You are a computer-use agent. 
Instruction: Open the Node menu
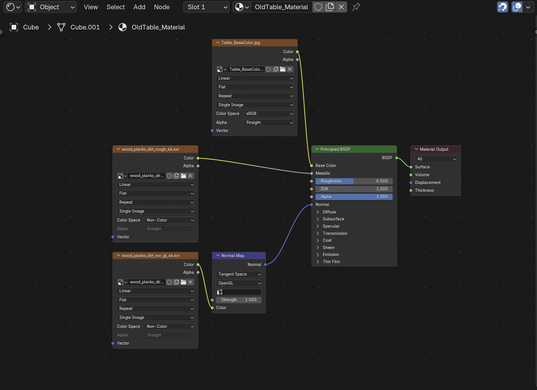162,7
